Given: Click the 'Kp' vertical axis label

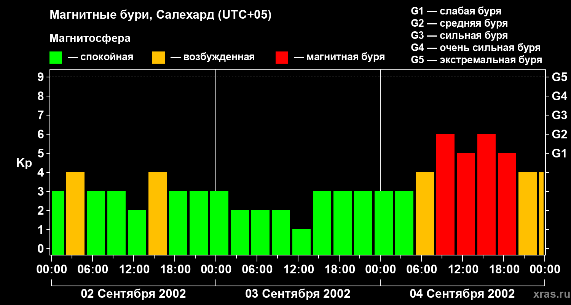Looking at the screenshot, I should click(x=24, y=163).
